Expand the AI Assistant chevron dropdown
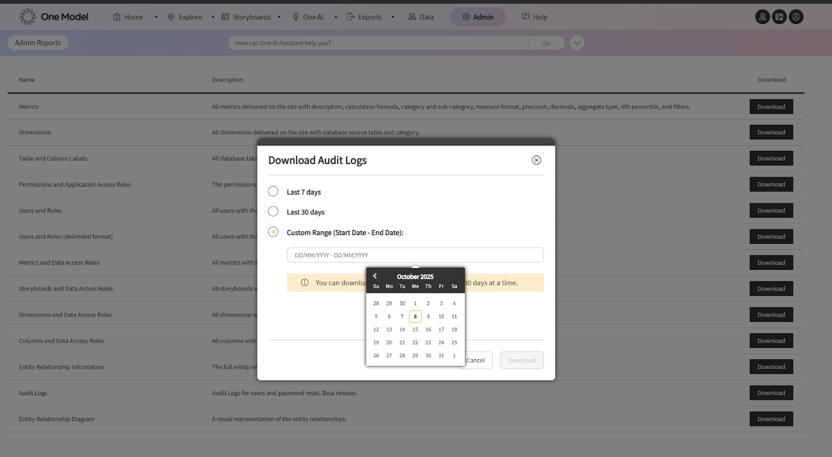Viewport: 832px width, 457px height. [577, 43]
